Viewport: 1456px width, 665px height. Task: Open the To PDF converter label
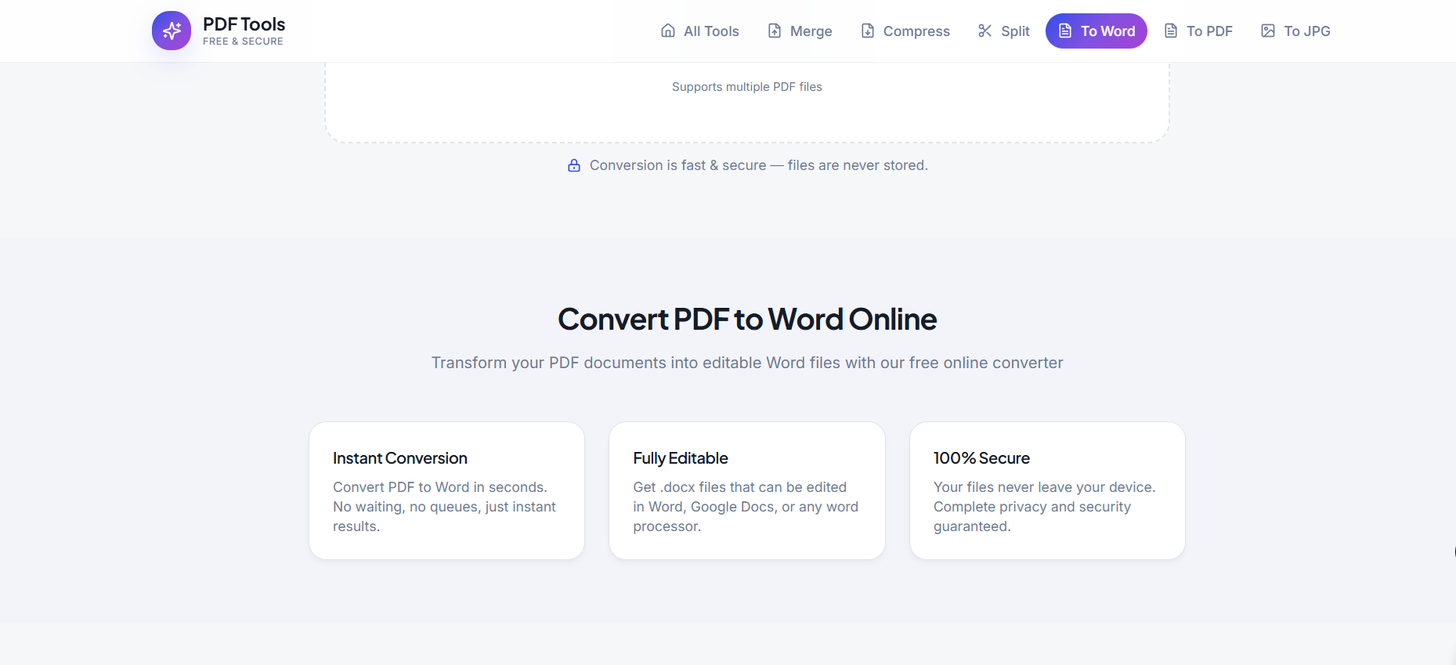1209,31
